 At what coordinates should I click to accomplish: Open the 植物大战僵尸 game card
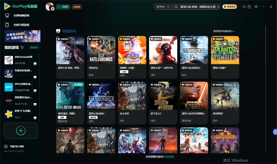[x=225, y=57]
